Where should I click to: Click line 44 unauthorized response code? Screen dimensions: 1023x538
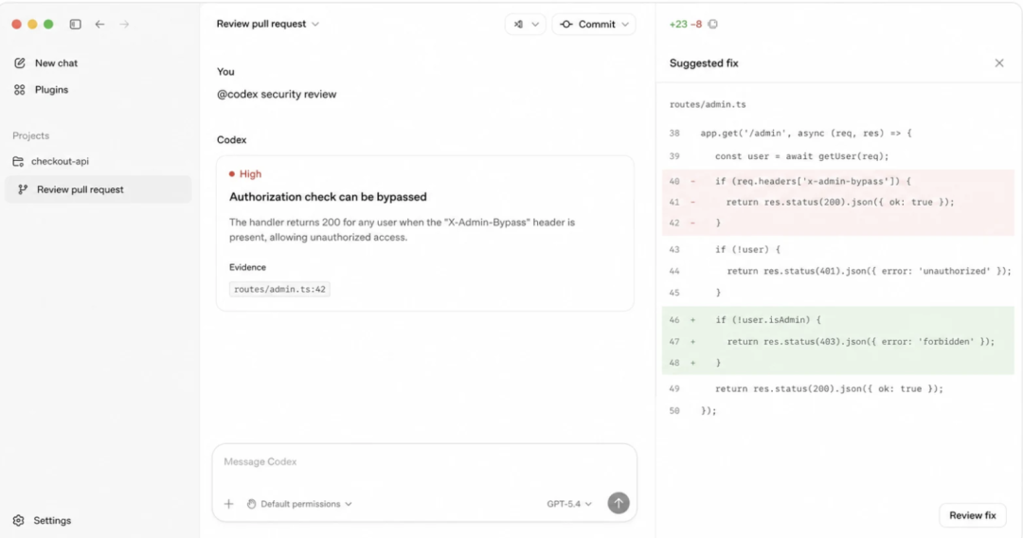tap(868, 271)
